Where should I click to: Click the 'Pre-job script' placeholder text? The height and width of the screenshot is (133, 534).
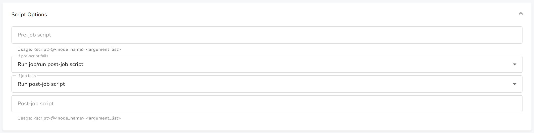[x=34, y=35]
